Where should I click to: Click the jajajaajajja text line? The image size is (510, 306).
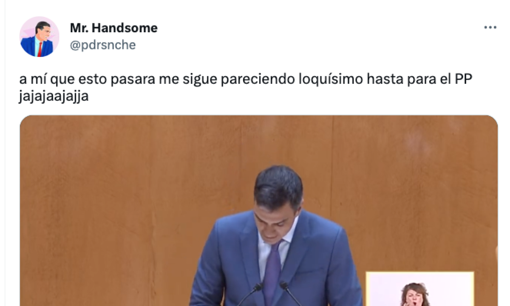click(54, 96)
